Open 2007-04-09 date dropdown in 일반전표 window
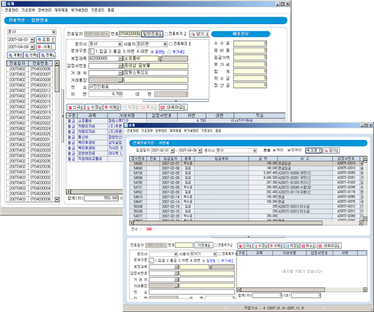 click(x=32, y=47)
